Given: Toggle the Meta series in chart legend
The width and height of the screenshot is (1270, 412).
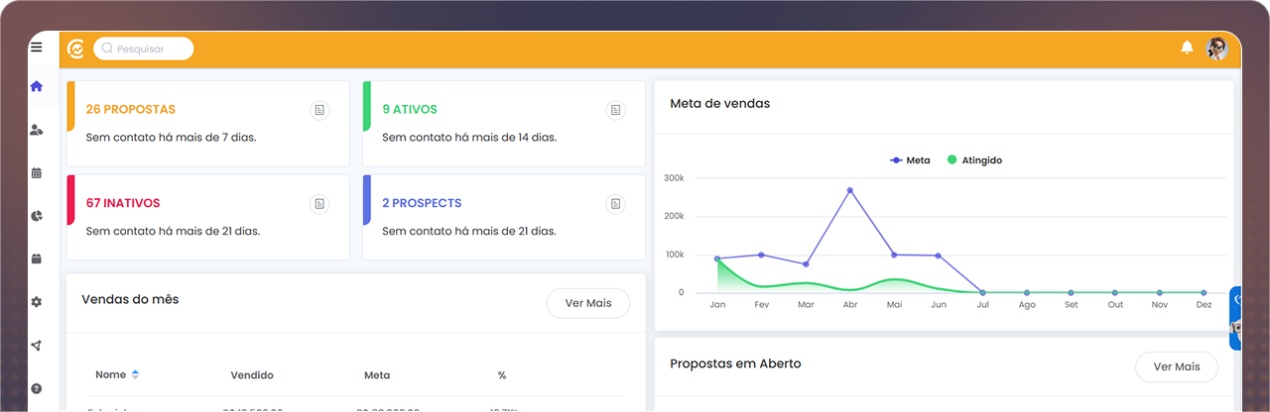Looking at the screenshot, I should pyautogui.click(x=911, y=160).
